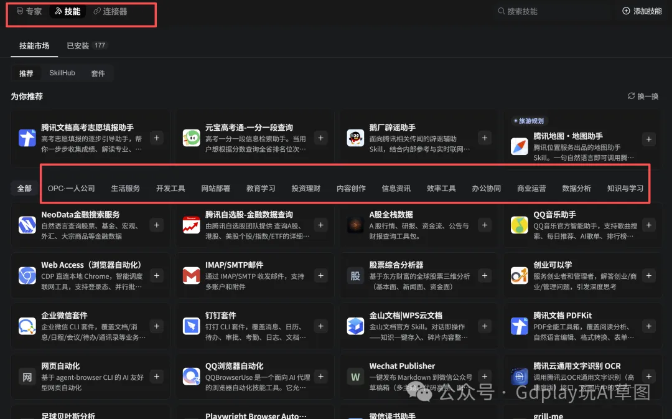Image resolution: width=672 pixels, height=419 pixels.
Task: Filter by 商业运营 category
Action: pos(531,188)
